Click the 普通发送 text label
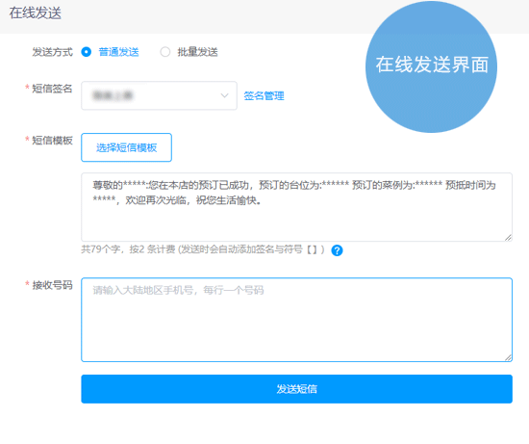The height and width of the screenshot is (444, 529). [118, 52]
